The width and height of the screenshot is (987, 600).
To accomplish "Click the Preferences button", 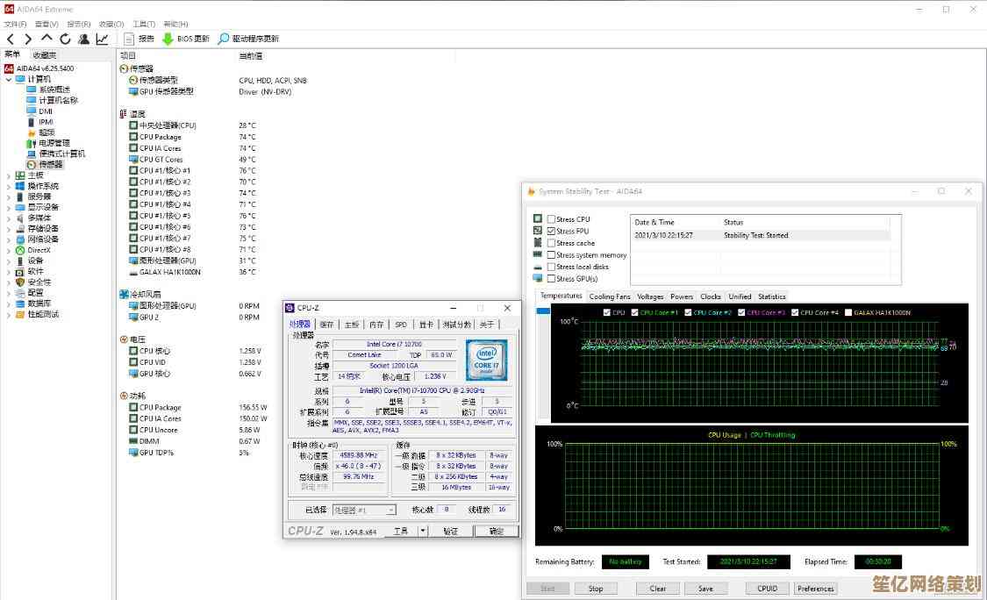I will tap(815, 589).
